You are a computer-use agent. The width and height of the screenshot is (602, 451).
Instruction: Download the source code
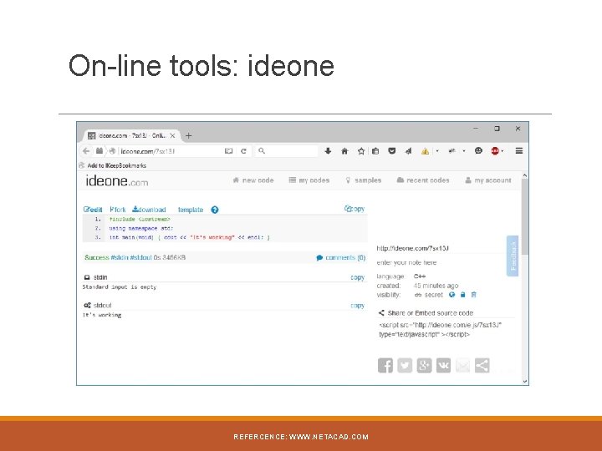pos(149,210)
